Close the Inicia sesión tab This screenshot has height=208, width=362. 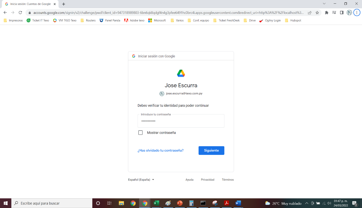click(55, 4)
